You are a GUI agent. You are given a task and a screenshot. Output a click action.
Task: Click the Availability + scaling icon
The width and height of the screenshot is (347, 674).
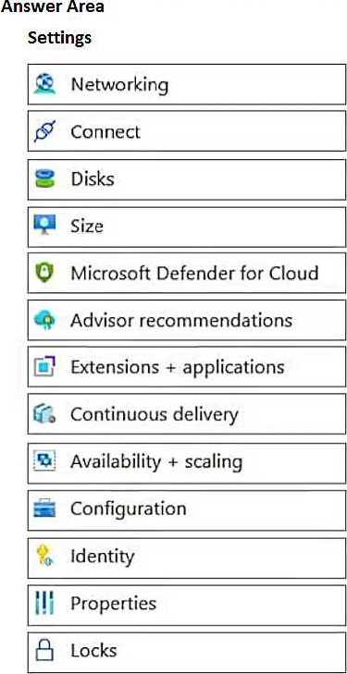[x=45, y=461]
